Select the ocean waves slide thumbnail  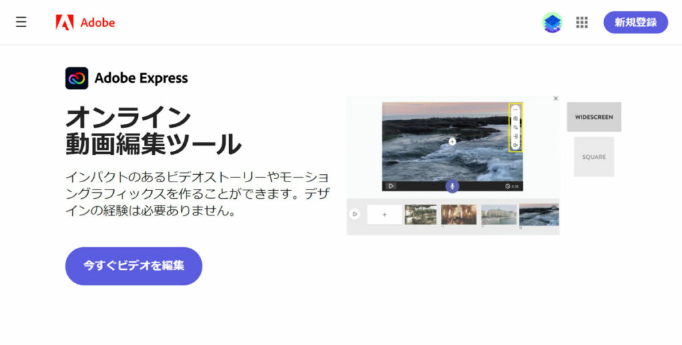point(539,214)
